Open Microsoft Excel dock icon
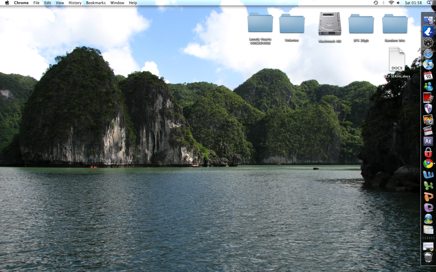This screenshot has width=436, height=272. 428,185
